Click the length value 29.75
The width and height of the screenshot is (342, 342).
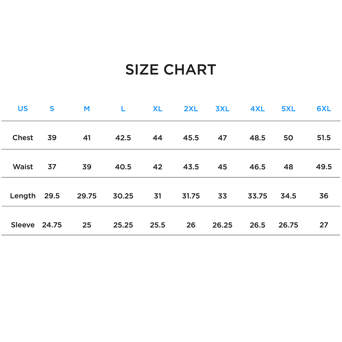(87, 196)
